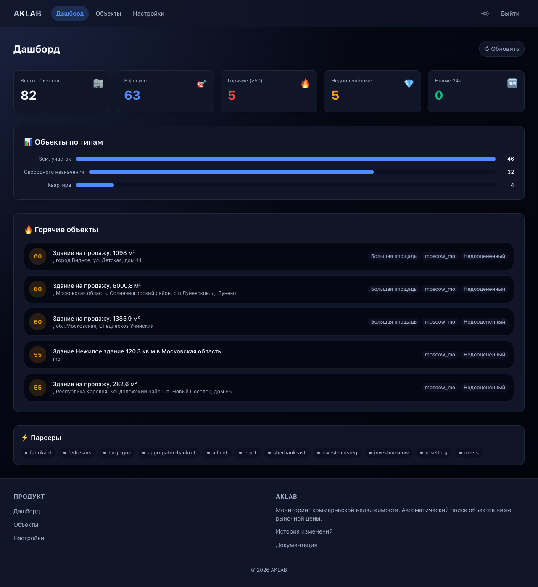538x587 pixels.
Task: Open Настройки in the top navigation
Action: click(x=148, y=13)
